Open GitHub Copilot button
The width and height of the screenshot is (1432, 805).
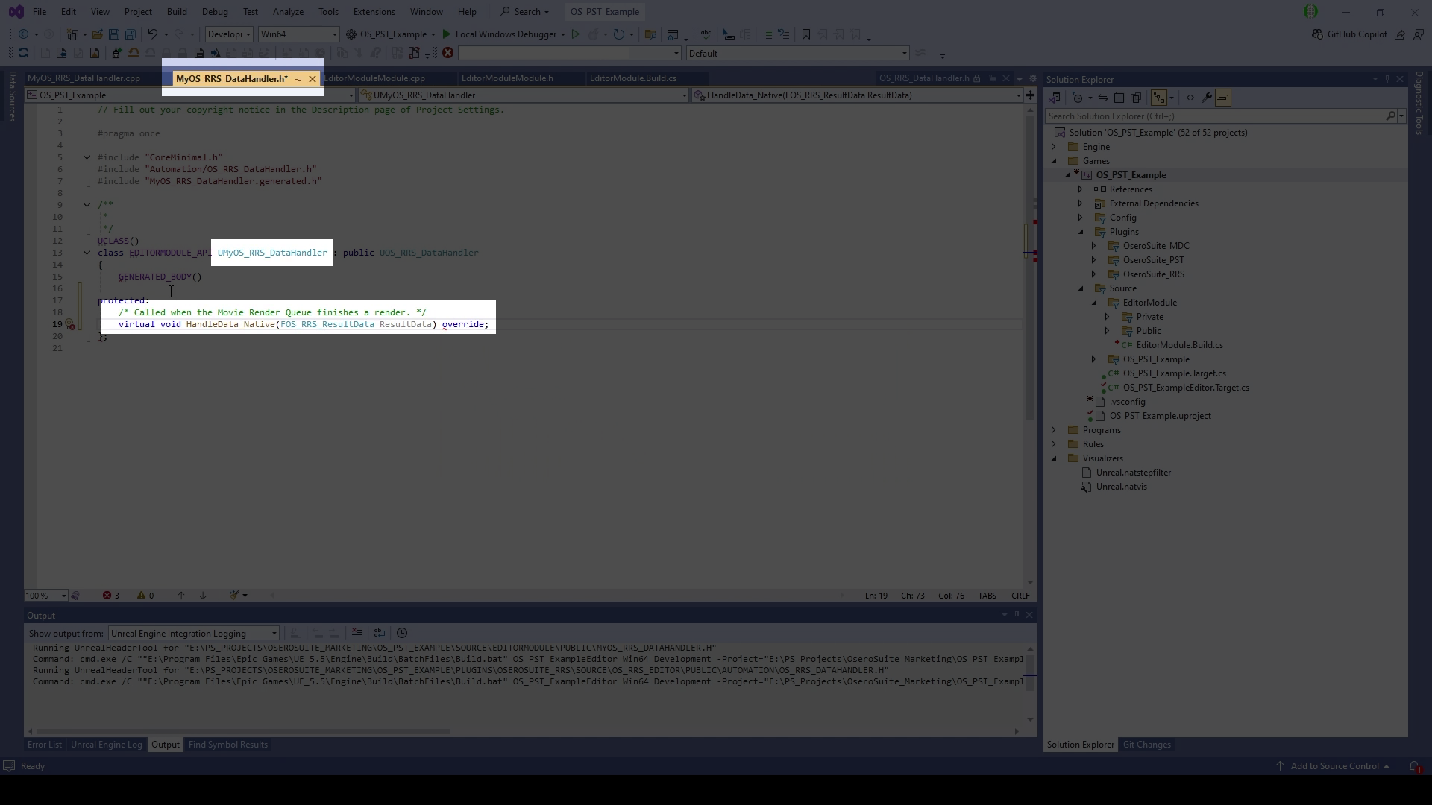(1349, 34)
